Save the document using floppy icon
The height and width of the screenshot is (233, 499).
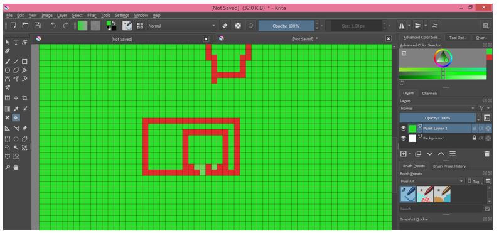pyautogui.click(x=38, y=26)
